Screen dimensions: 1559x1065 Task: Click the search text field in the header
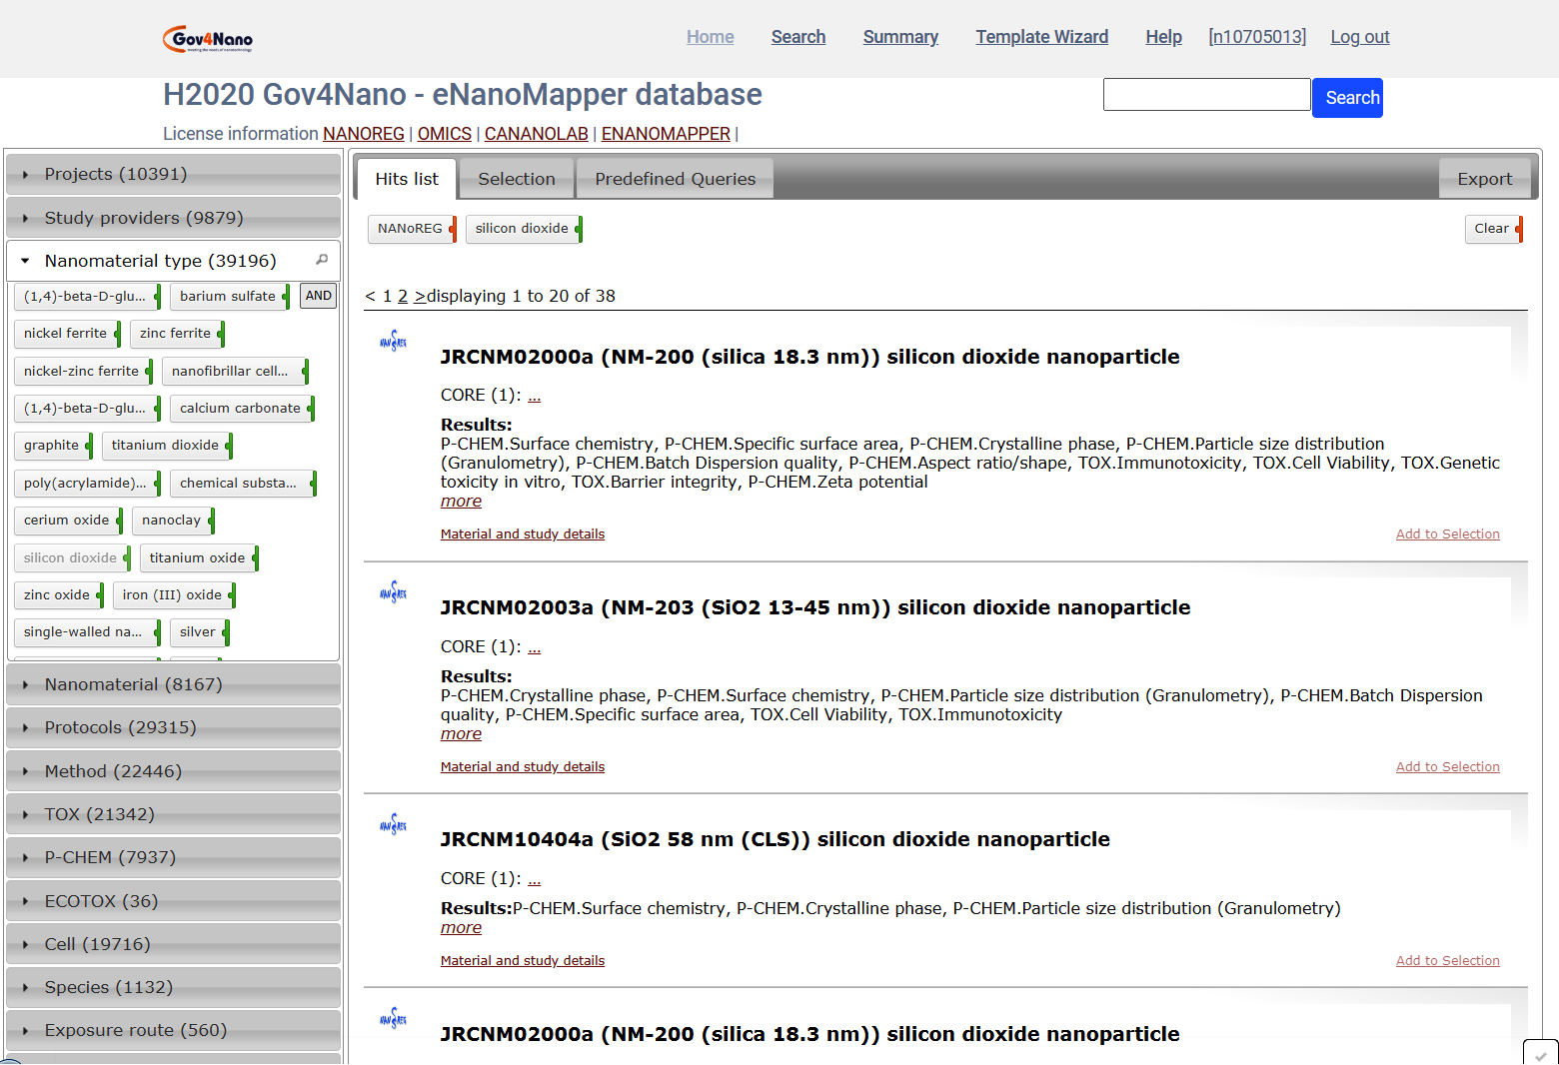[1206, 95]
